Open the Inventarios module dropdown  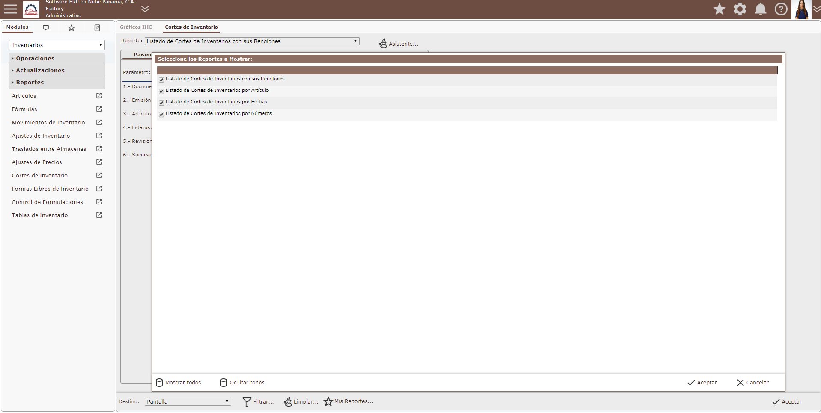(x=57, y=45)
